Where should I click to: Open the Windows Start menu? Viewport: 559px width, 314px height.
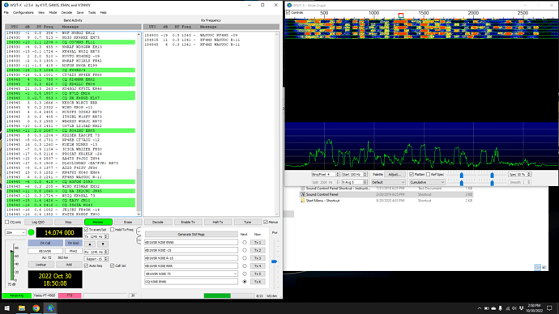pos(6,308)
